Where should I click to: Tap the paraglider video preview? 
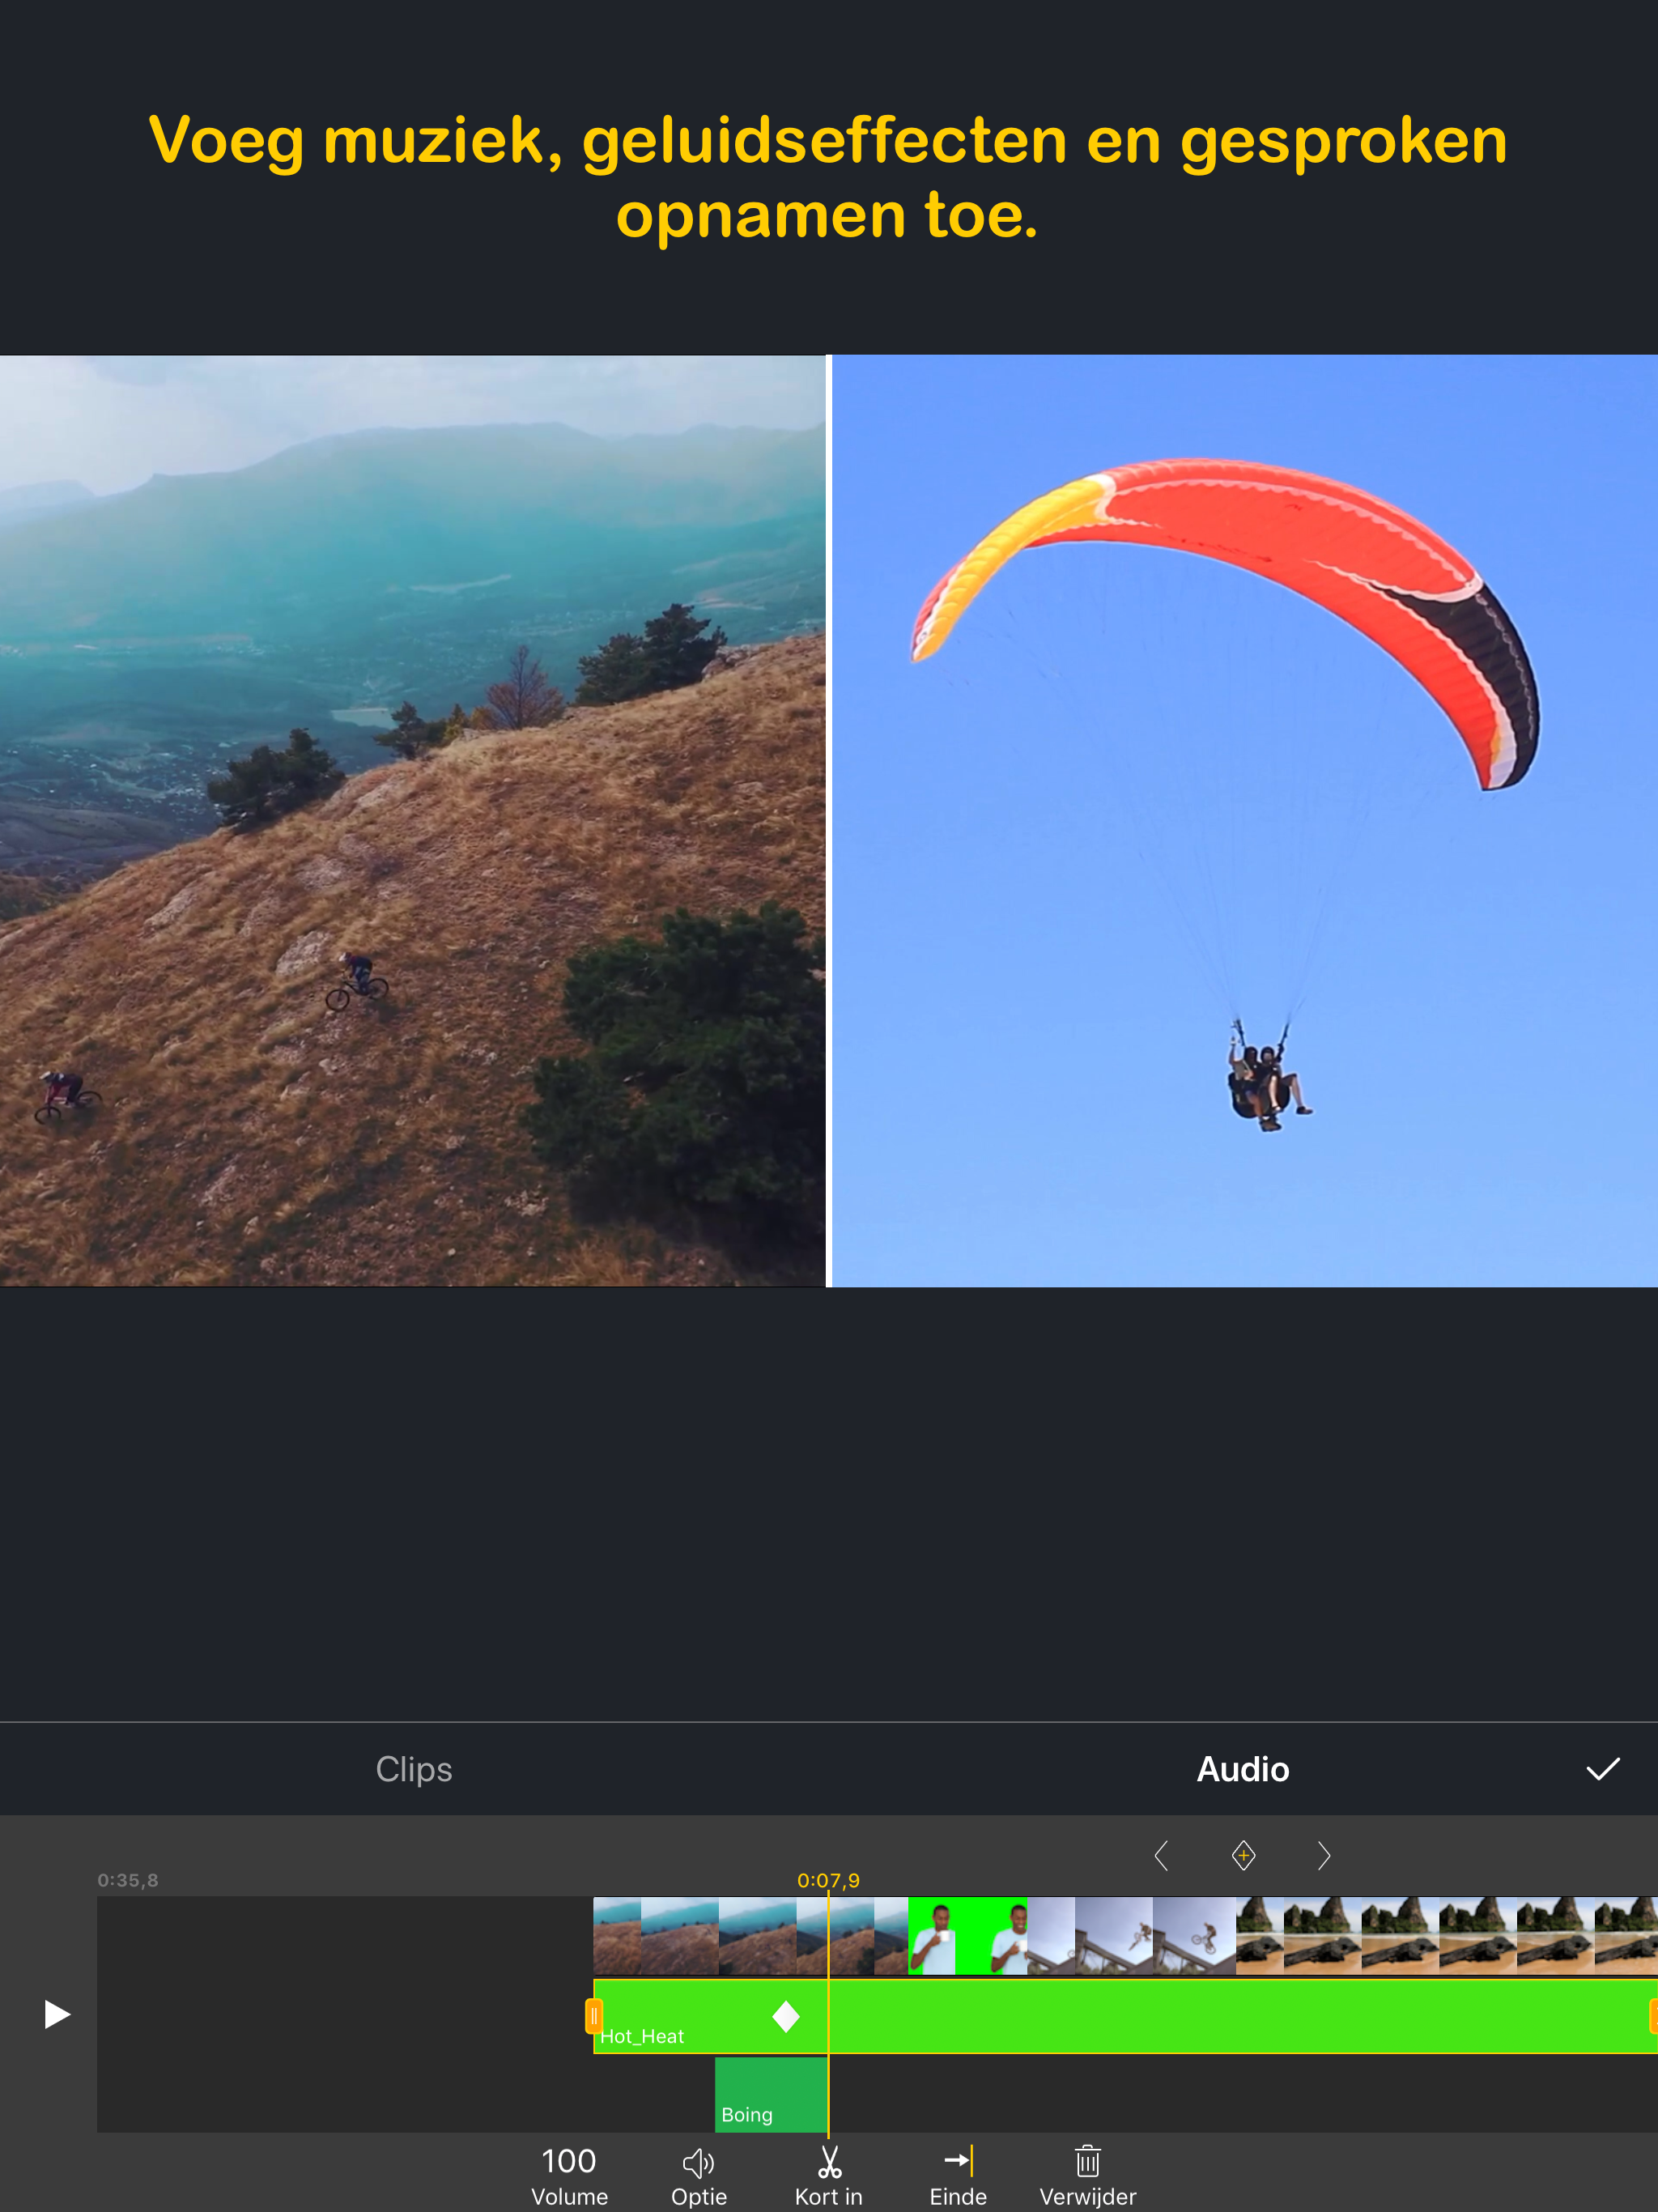[x=1244, y=820]
